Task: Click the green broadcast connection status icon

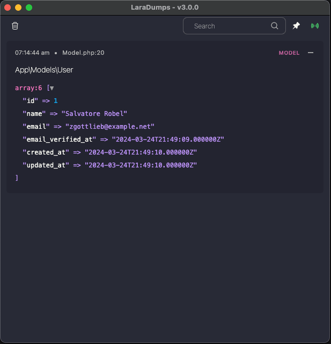Action: (315, 26)
